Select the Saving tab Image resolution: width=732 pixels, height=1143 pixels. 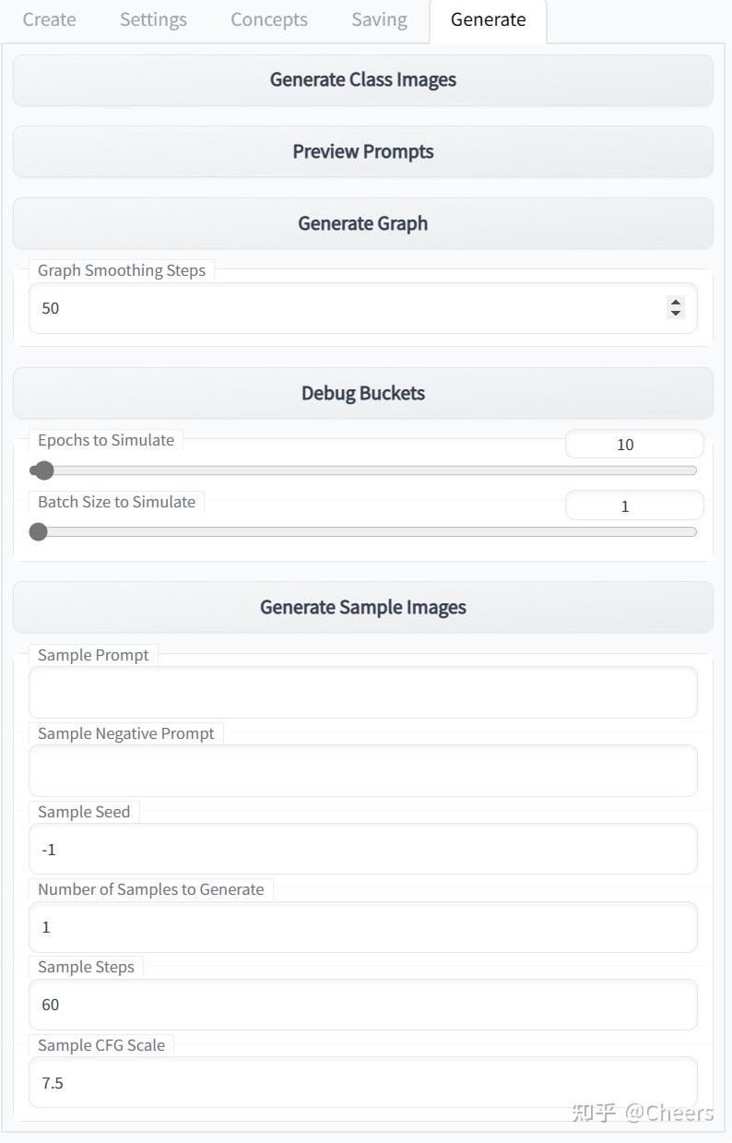379,19
